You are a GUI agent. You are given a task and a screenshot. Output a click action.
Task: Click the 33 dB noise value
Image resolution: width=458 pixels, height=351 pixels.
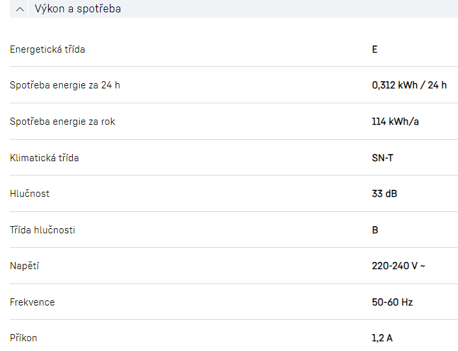[x=384, y=194]
